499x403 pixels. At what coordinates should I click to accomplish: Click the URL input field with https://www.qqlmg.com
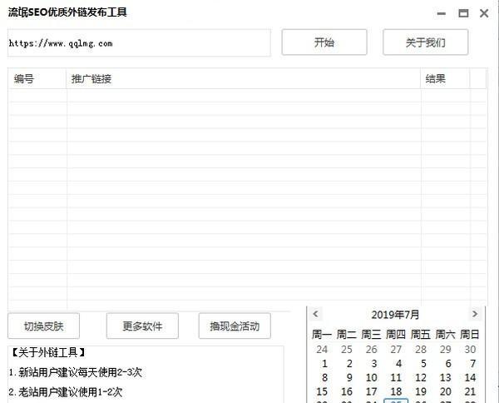pyautogui.click(x=139, y=43)
